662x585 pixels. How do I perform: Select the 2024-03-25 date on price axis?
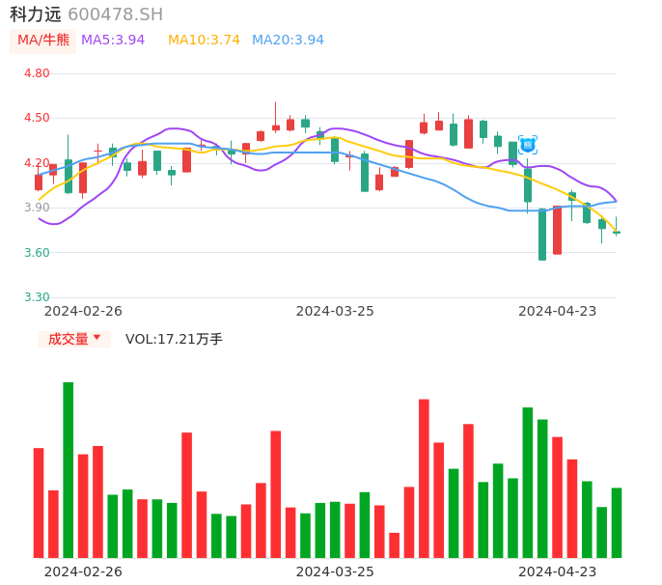point(335,311)
